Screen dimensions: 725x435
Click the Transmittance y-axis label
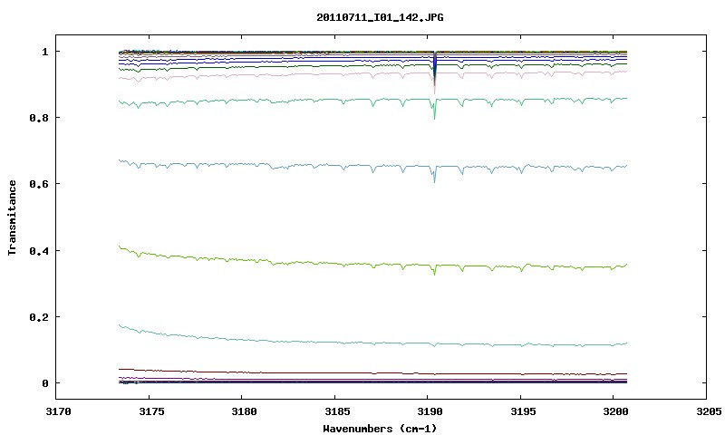13,217
